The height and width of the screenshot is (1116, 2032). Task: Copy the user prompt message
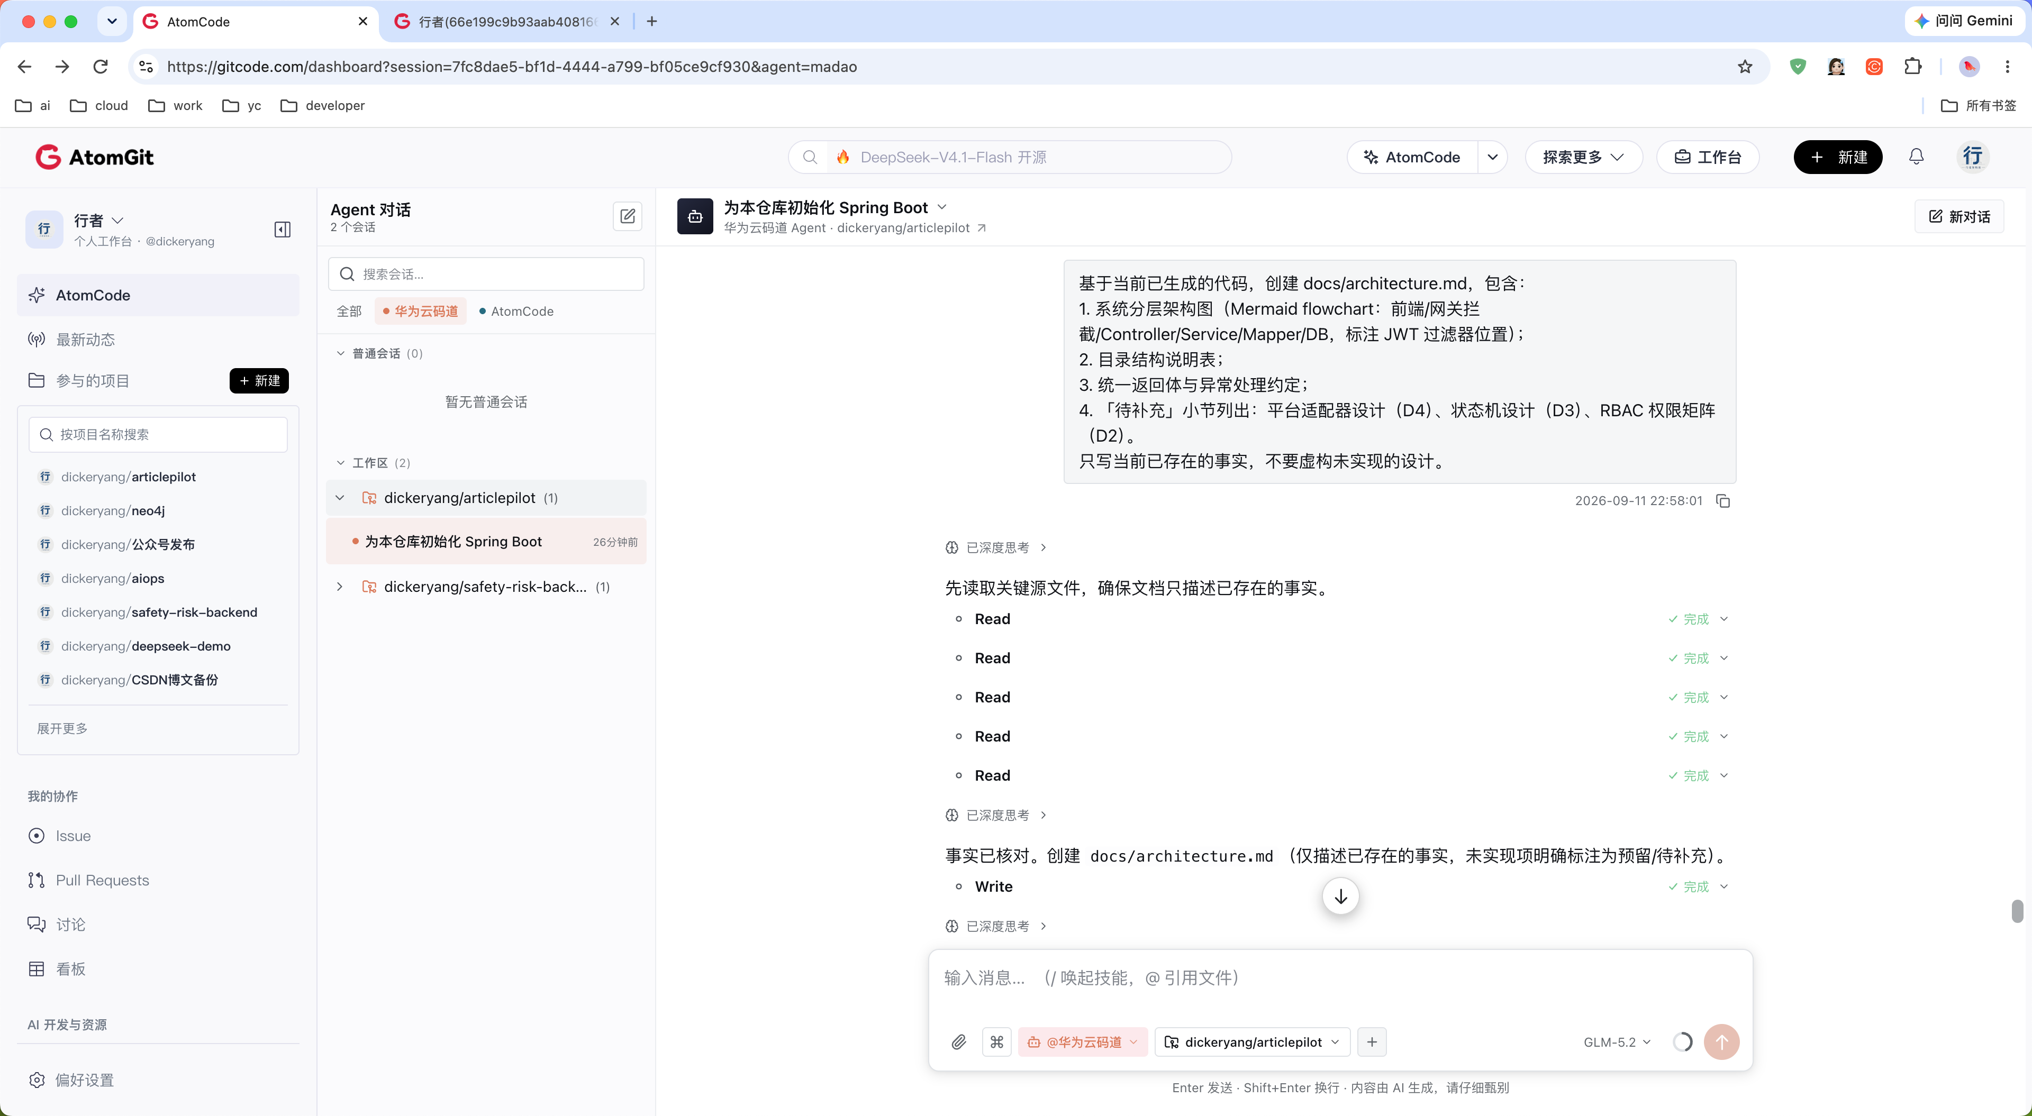1723,501
